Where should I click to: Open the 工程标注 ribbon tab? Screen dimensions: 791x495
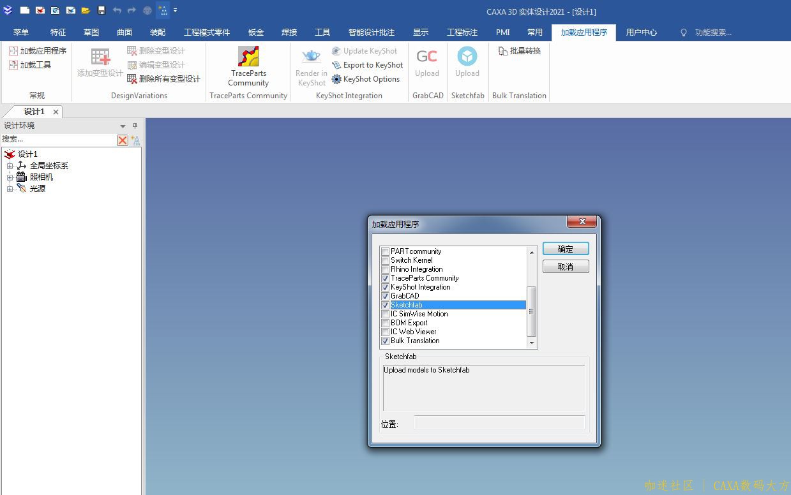(462, 33)
